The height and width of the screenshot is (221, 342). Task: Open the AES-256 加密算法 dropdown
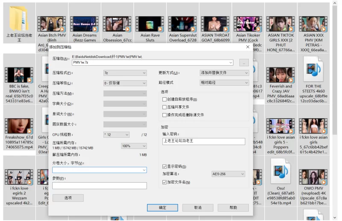click(x=228, y=174)
